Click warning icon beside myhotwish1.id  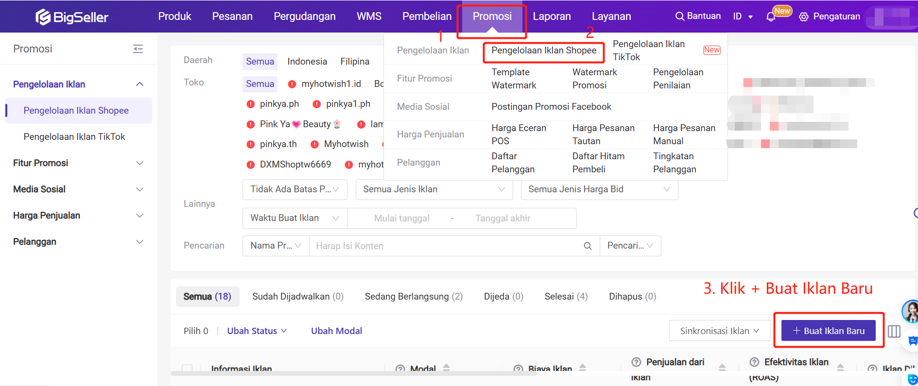pos(292,84)
